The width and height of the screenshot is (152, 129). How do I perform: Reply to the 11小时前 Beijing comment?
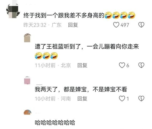click(82, 65)
